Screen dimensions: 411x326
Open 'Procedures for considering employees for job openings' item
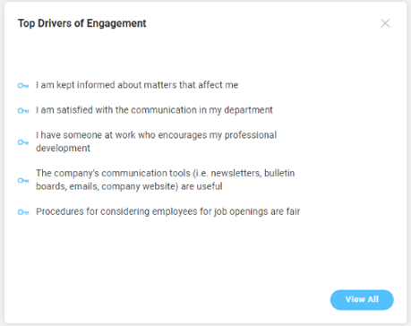(x=168, y=211)
